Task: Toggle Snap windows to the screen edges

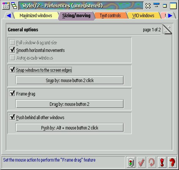Action: (12, 70)
